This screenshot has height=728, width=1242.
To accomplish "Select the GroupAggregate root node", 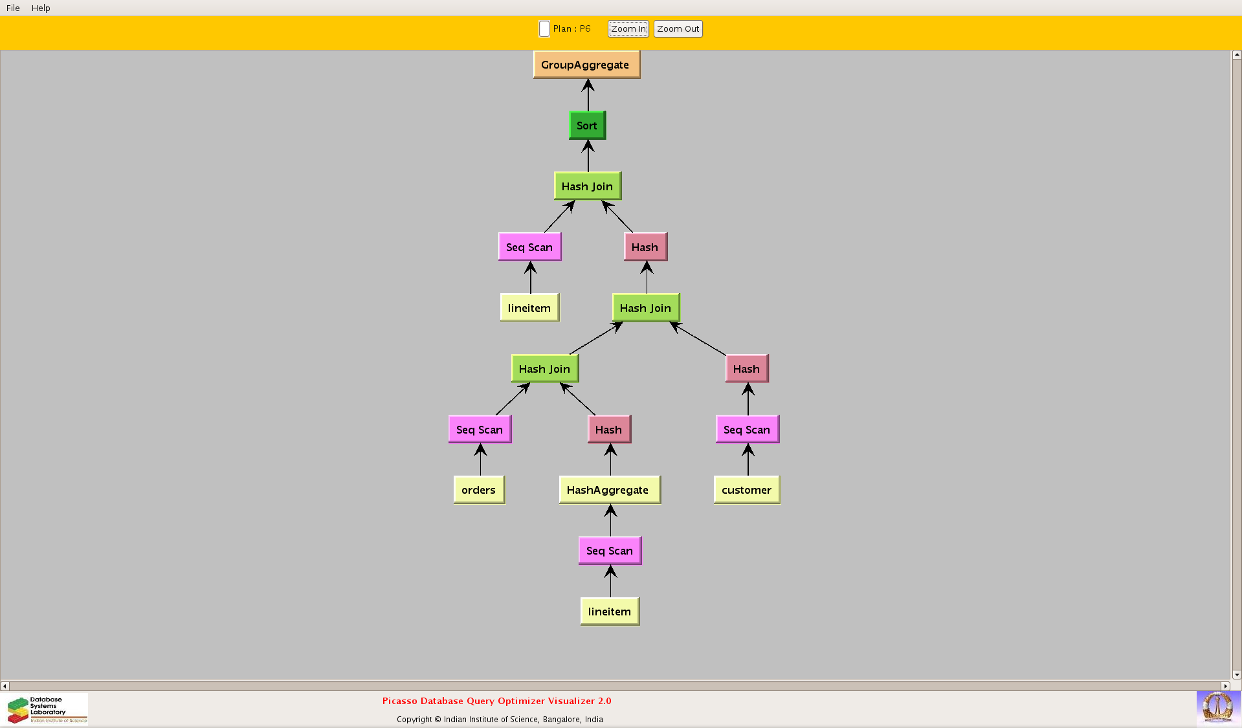I will (x=586, y=65).
